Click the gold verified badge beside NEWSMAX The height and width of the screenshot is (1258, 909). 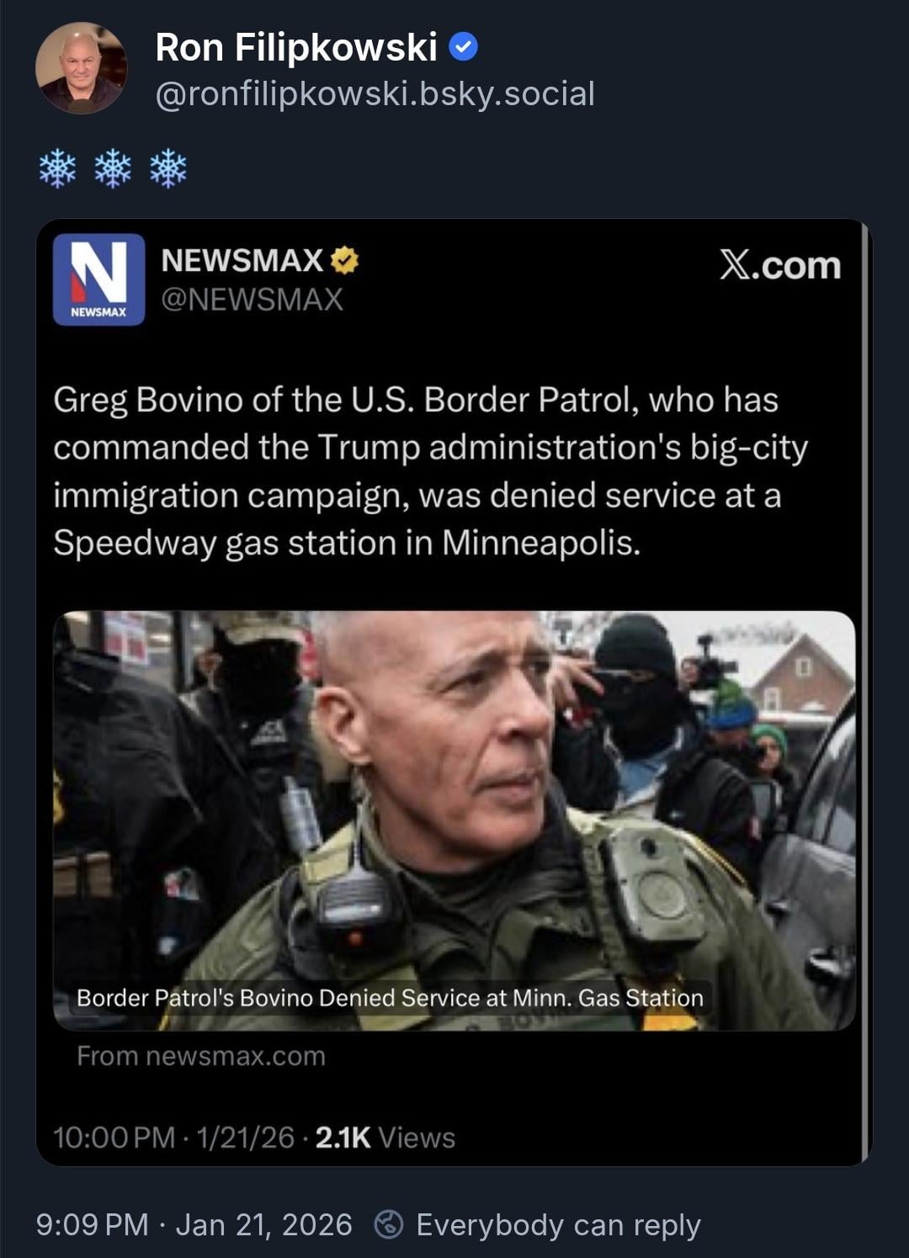click(344, 261)
